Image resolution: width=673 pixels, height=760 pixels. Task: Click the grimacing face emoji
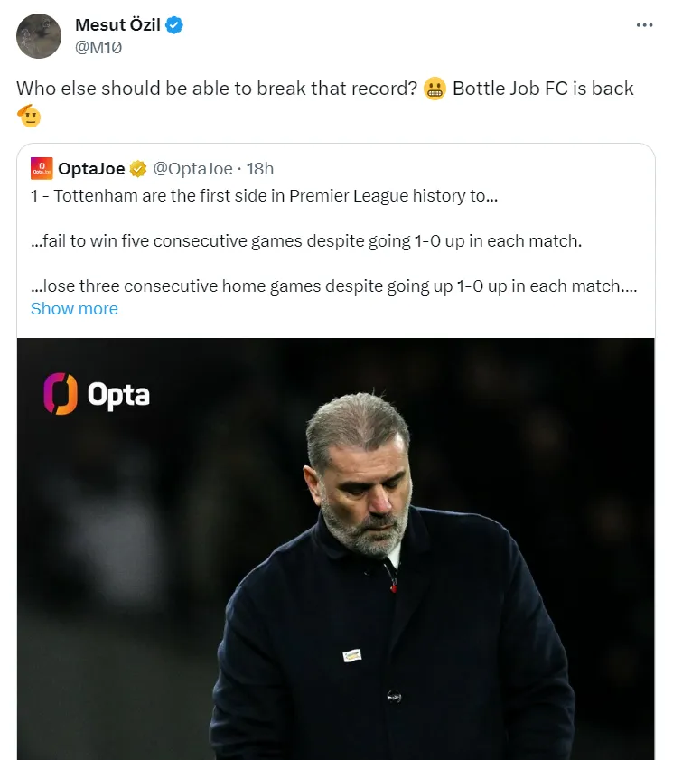coord(435,89)
